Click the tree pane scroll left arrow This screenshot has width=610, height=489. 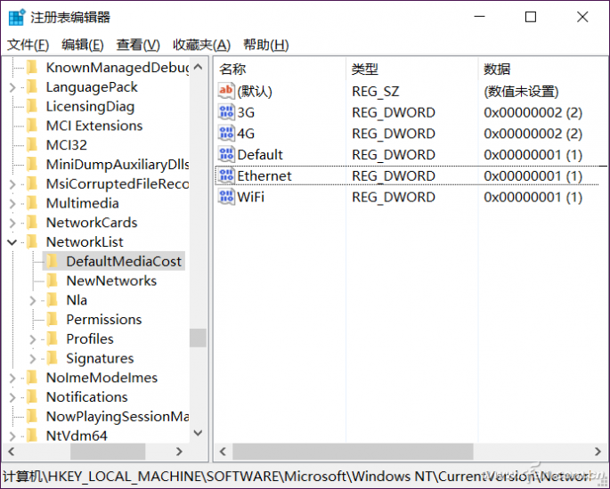pos(12,452)
